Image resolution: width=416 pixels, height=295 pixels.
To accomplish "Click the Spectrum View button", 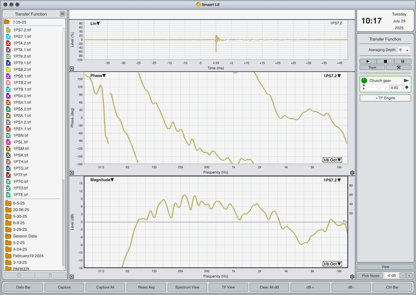I will tap(187, 287).
